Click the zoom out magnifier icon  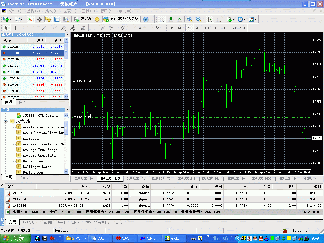199,19
